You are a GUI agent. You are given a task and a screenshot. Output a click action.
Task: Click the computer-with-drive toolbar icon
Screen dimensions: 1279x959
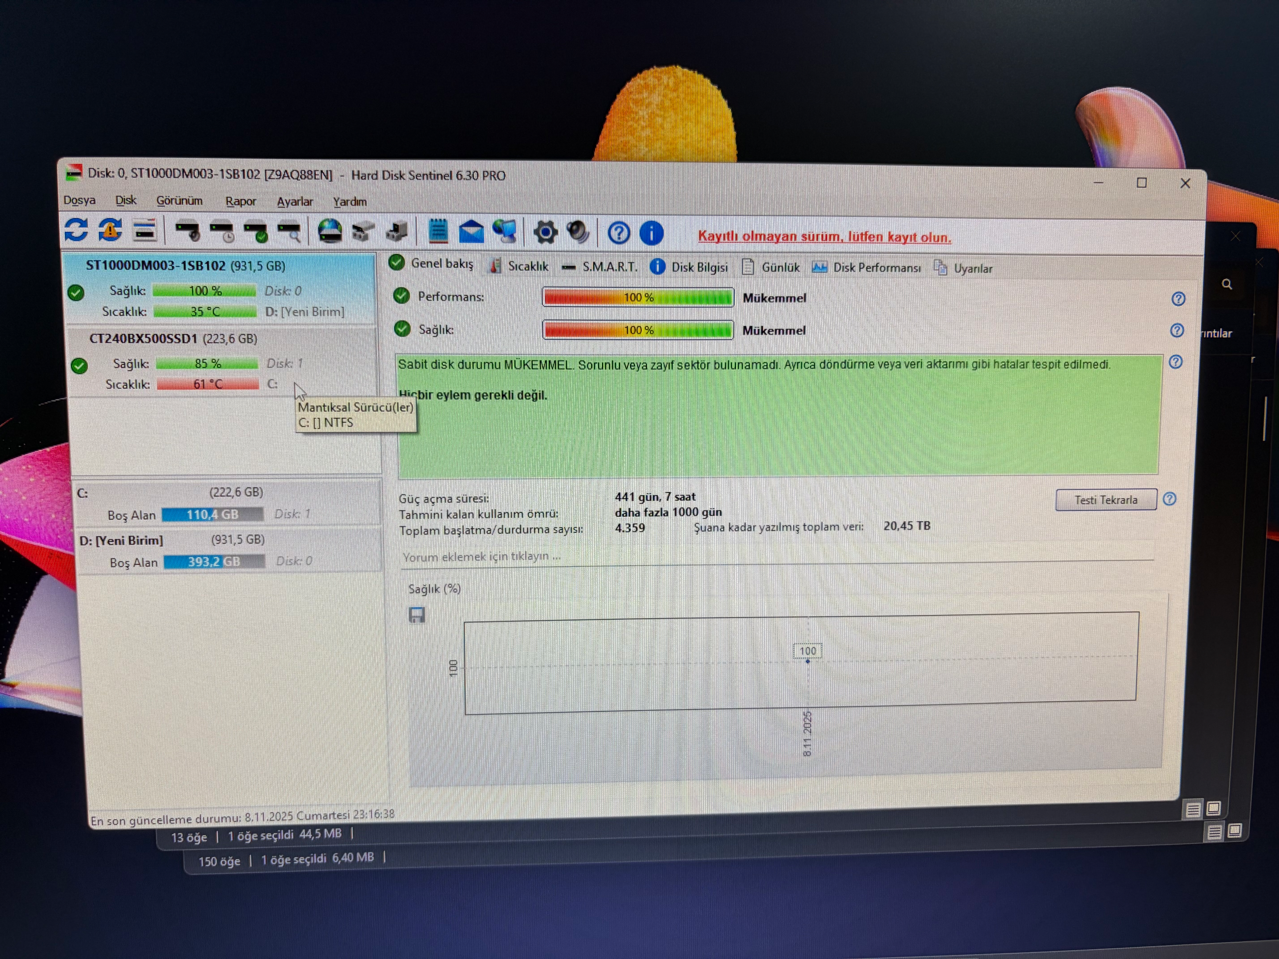[398, 232]
